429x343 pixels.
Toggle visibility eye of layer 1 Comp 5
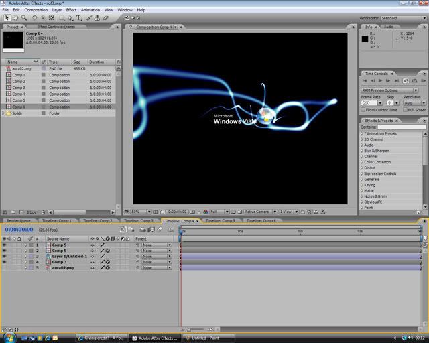(4, 245)
